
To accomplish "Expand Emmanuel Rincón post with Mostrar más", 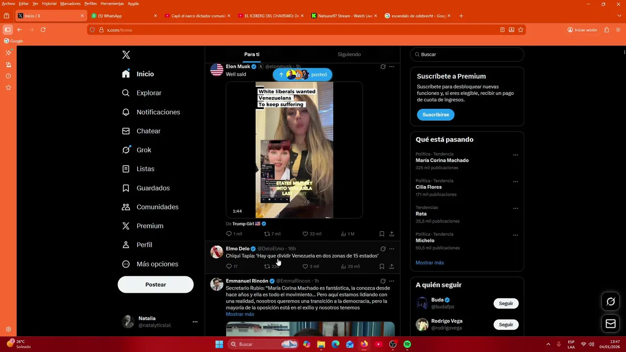I will click(x=240, y=314).
